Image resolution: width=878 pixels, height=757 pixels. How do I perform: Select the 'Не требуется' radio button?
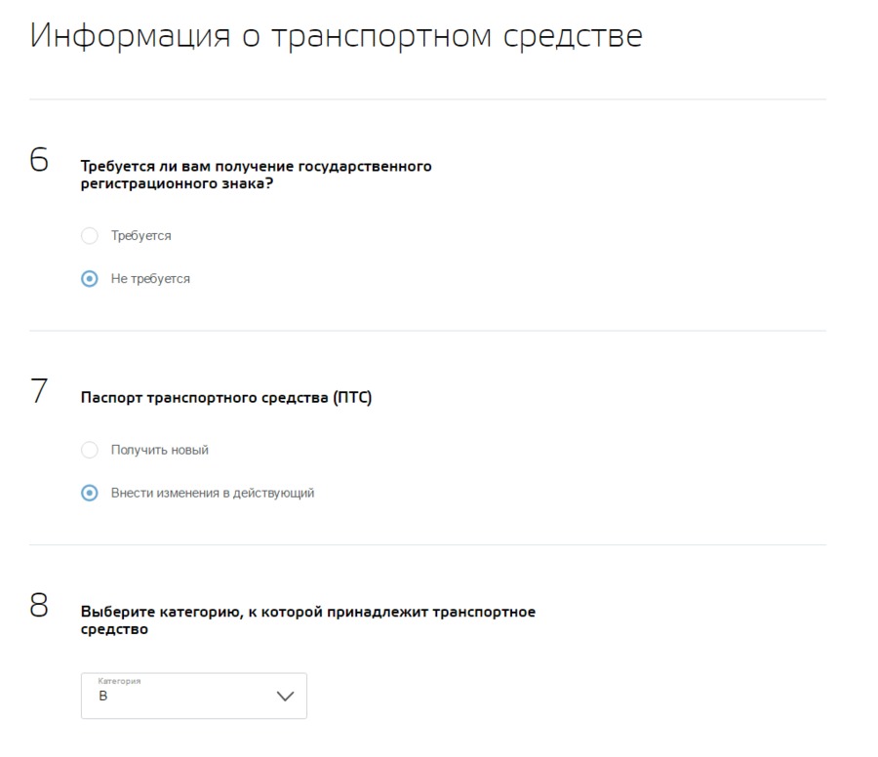click(90, 279)
